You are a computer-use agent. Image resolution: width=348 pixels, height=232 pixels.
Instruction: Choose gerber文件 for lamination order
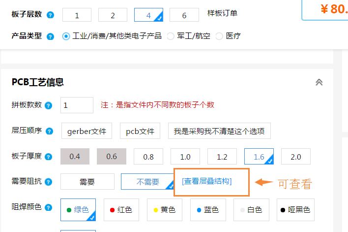(x=87, y=131)
